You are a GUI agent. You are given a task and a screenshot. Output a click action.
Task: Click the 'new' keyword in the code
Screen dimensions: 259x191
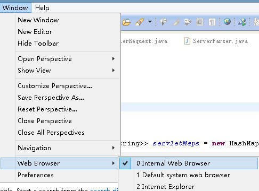218,143
